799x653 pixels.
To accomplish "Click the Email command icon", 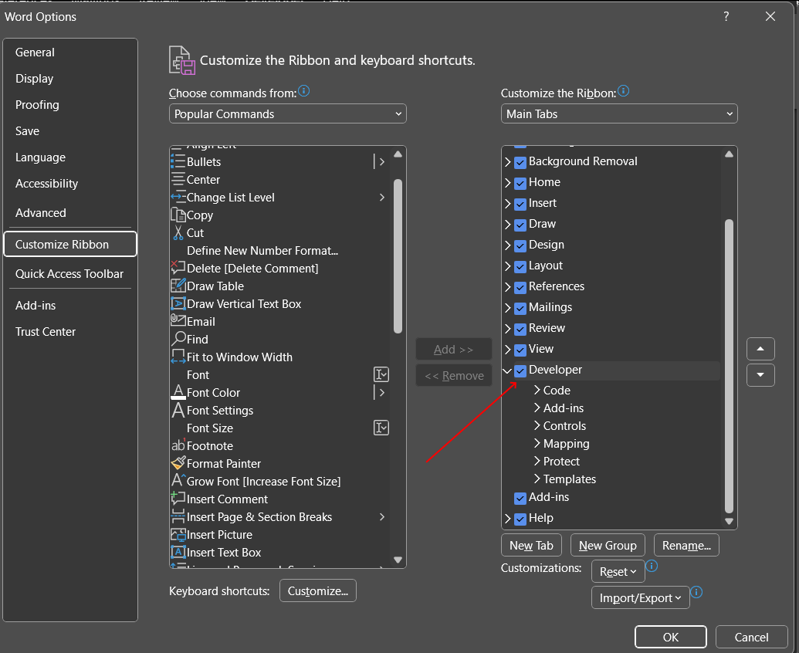I will point(178,321).
